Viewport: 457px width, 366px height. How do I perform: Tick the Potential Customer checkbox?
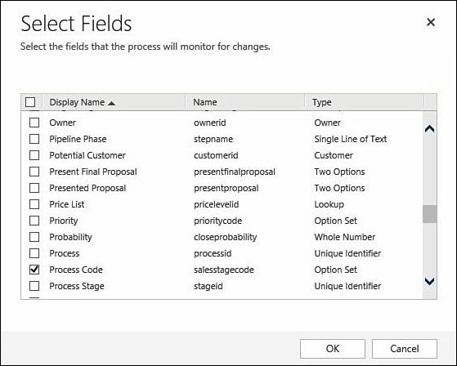[34, 155]
